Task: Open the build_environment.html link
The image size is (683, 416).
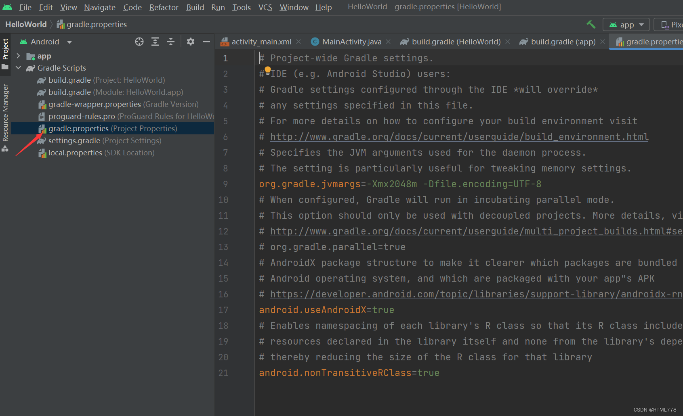Action: (459, 137)
